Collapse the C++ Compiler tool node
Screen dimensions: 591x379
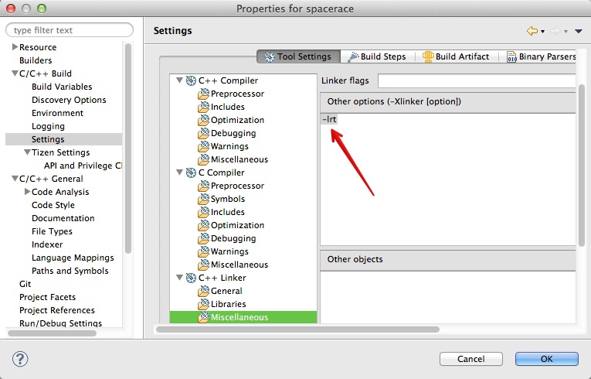179,80
